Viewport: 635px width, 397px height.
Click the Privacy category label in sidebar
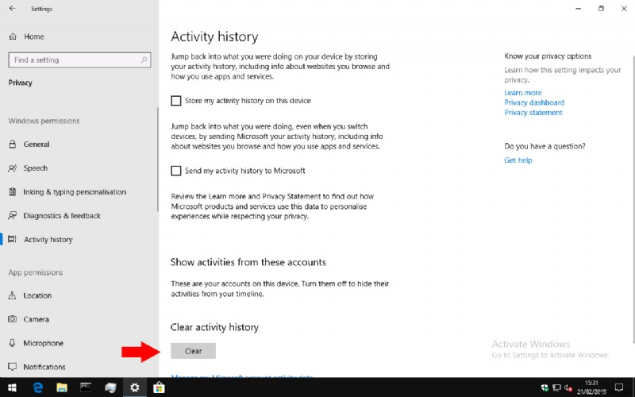[21, 83]
